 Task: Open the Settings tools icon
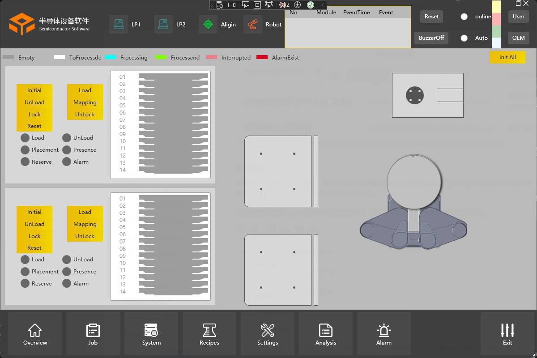[268, 330]
